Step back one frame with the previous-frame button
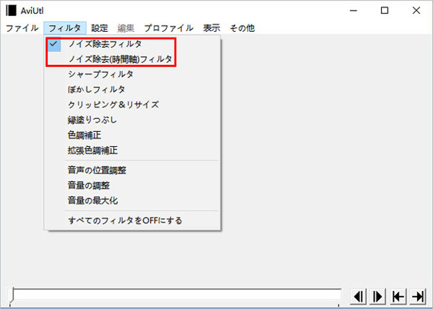433x309 pixels. point(358,296)
